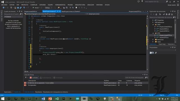This screenshot has height=101, width=180.
Task: Click the Solution Explorer vertical scrollbar
Action: [175, 31]
